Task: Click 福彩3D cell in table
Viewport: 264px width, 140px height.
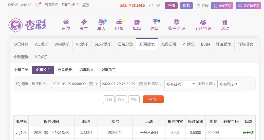Action: (86, 133)
